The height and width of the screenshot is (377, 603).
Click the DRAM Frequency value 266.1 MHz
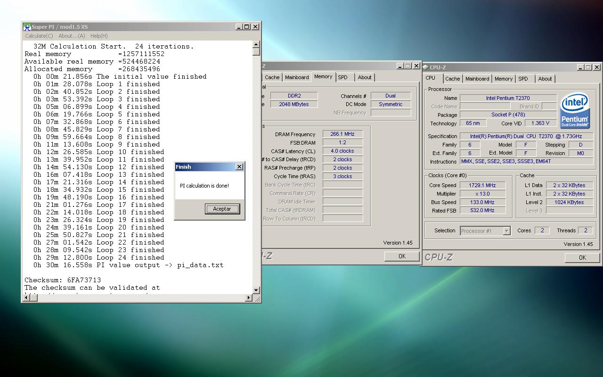pos(342,134)
